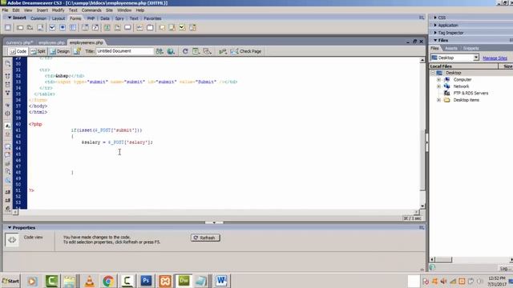Open Chrome from the taskbar
The image size is (513, 288).
point(108,281)
